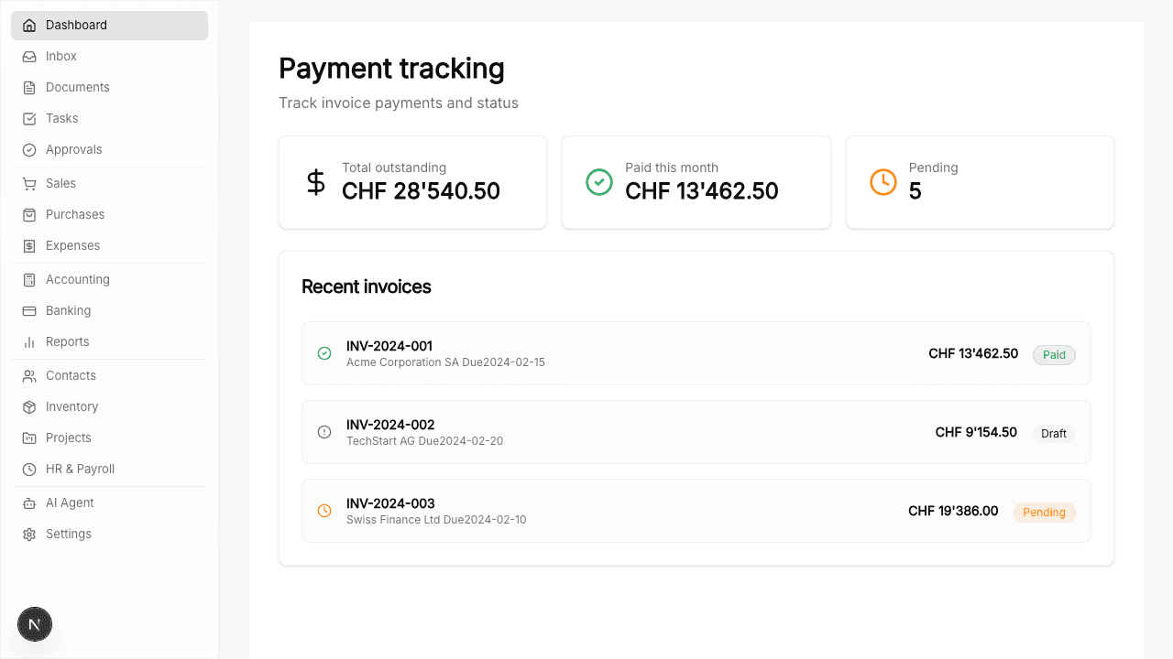1173x659 pixels.
Task: Click the dollar sign icon on Total outstanding
Action: (316, 182)
